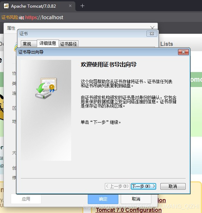The image size is (202, 213).
Task: Open the 证书路径 tab
Action: pos(68,44)
